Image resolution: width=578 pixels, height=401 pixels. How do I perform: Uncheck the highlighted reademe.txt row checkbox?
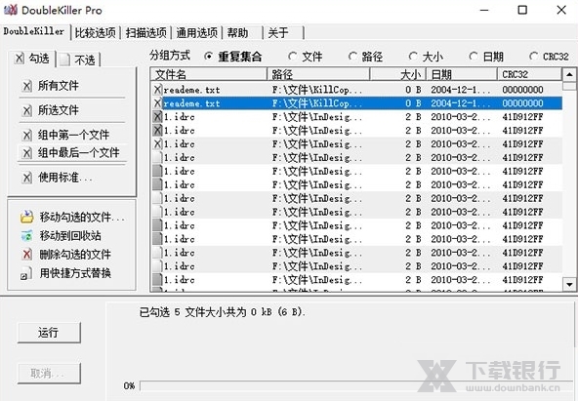158,103
